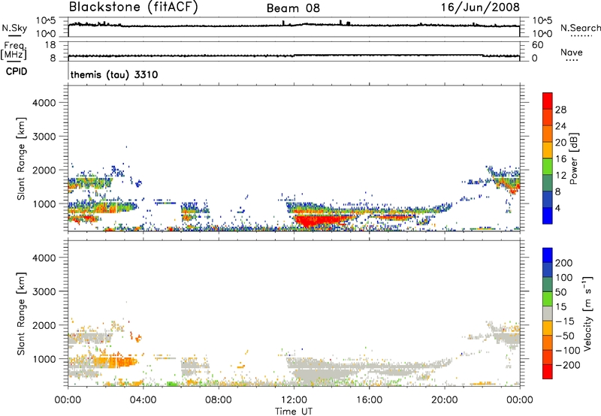Click the 16/Jun/2008 date text
Screen dimensions: 601x416
[x=480, y=7]
